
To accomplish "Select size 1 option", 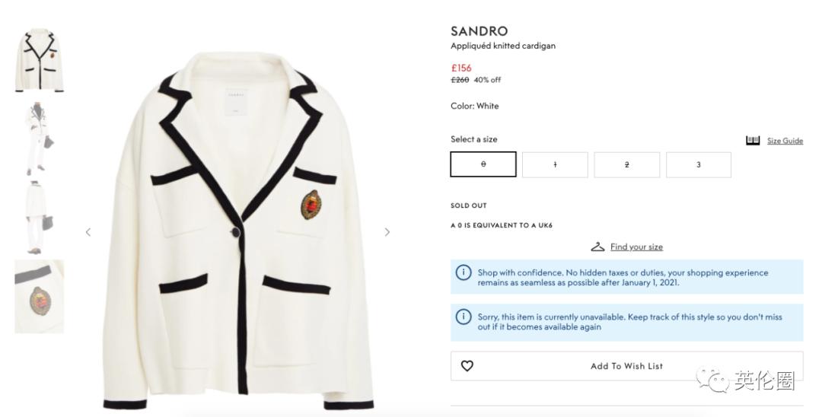I will click(555, 164).
